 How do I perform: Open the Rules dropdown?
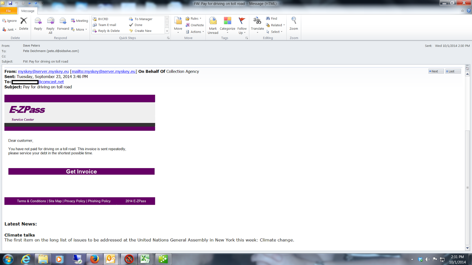pyautogui.click(x=193, y=19)
